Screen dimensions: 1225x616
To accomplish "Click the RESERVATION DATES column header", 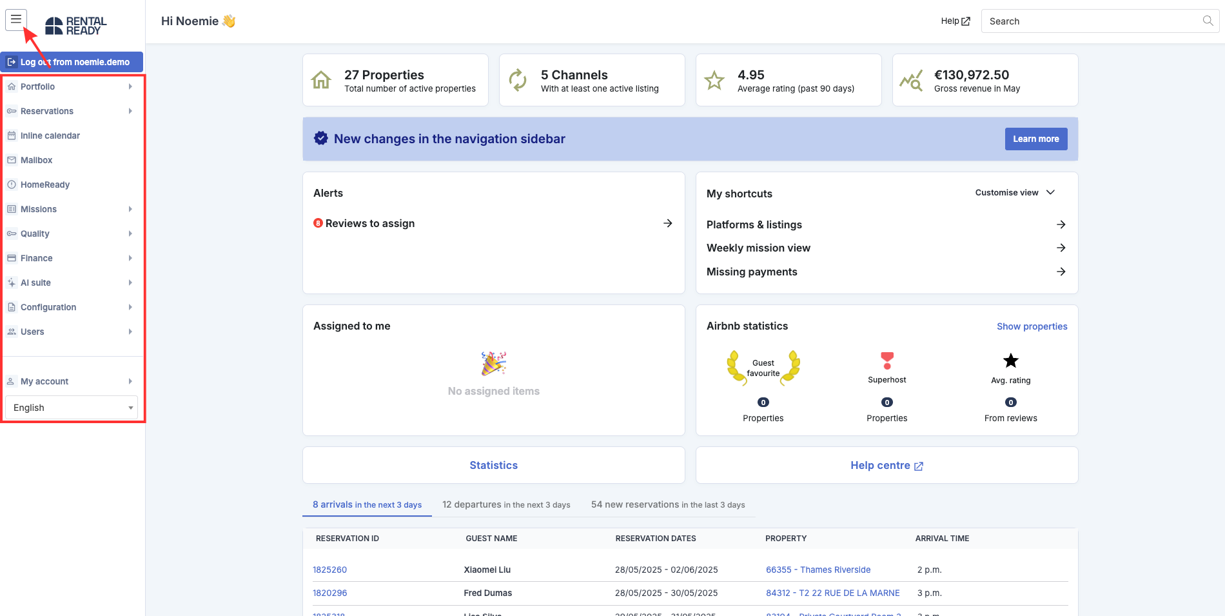I will (656, 538).
